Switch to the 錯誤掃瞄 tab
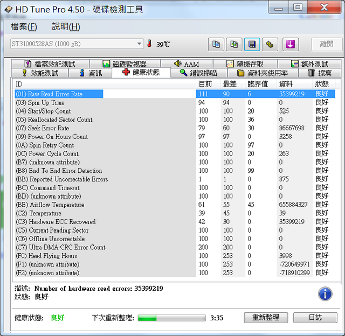 tap(198, 73)
